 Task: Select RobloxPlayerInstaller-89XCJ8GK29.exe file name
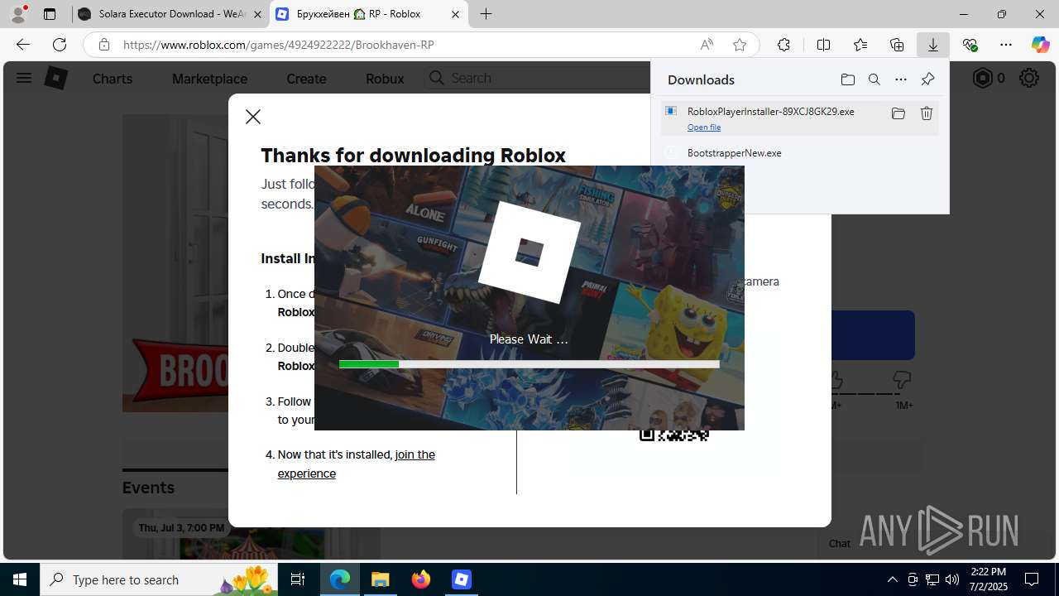click(771, 112)
